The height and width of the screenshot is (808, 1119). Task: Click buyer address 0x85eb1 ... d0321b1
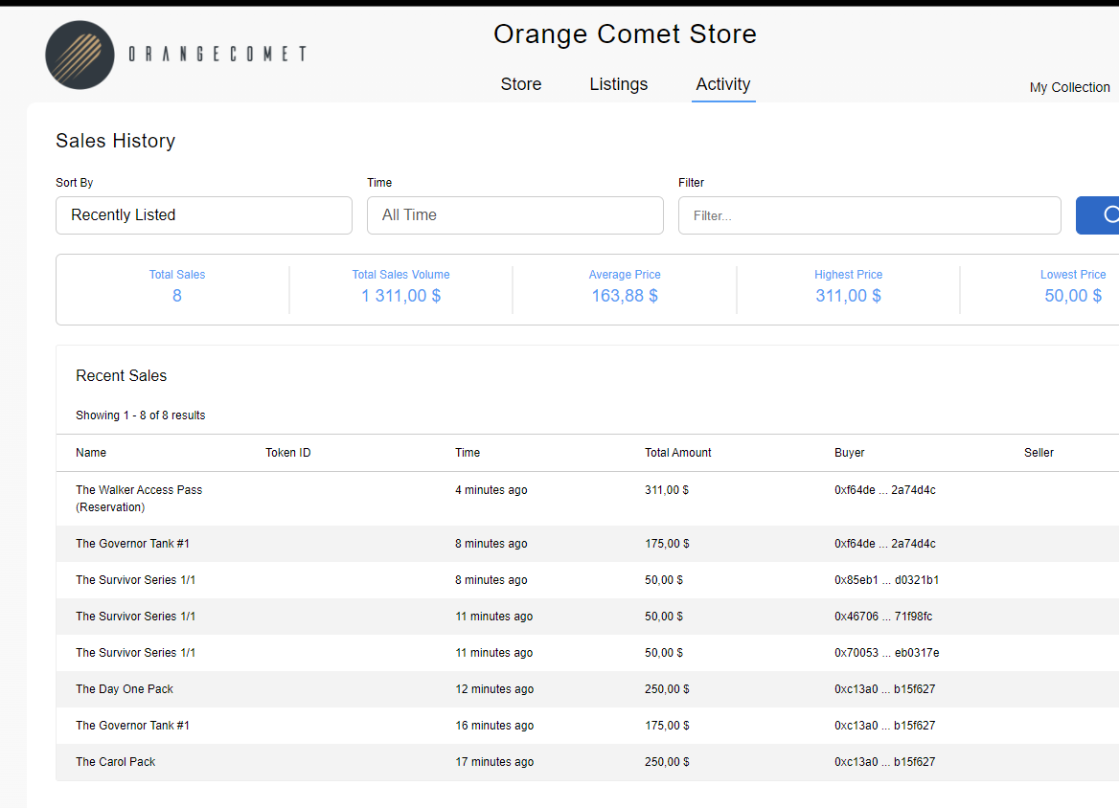click(x=886, y=580)
